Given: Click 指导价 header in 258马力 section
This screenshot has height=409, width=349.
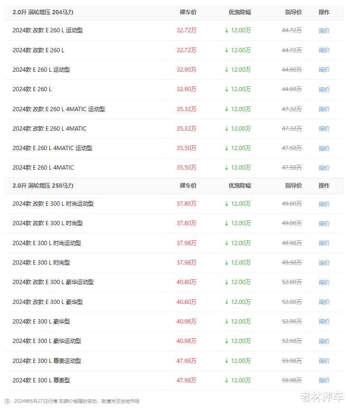Looking at the screenshot, I should 294,186.
